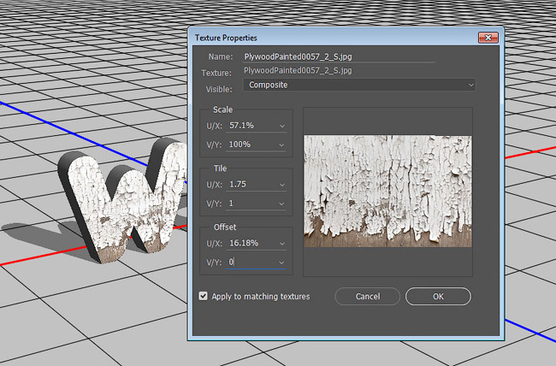
Task: Expand the Offset V/Y slider arrow
Action: (x=281, y=263)
